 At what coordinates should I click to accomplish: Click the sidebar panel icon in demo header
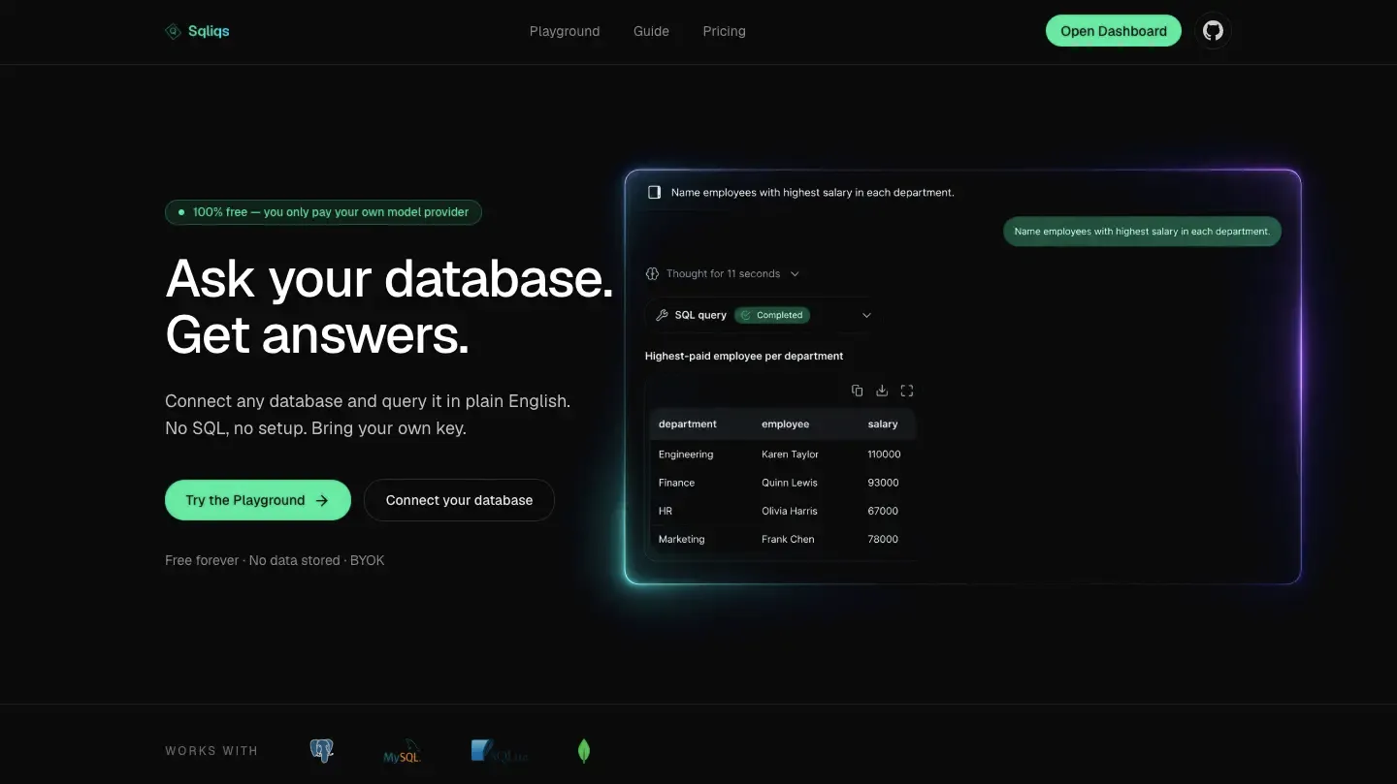654,192
